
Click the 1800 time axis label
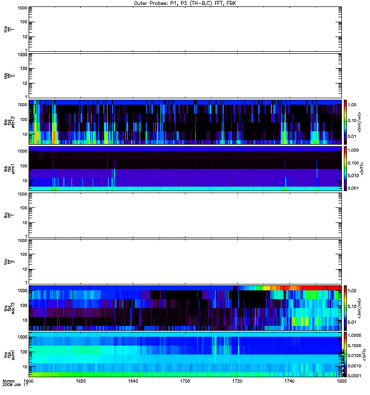[341, 381]
